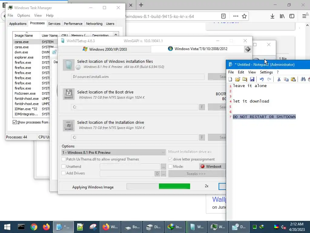310x233 pixels.
Task: Toggle Show processes from all users checkbox
Action: point(15,122)
